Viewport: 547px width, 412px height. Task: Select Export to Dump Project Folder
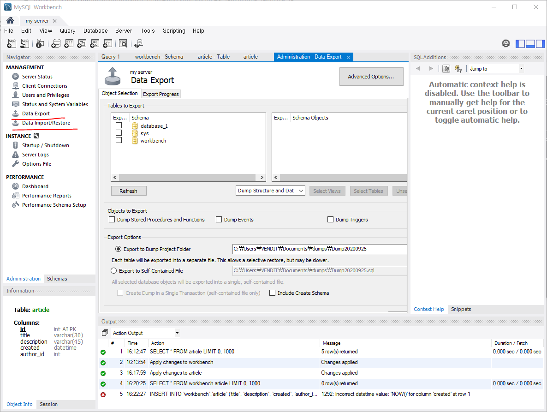118,249
